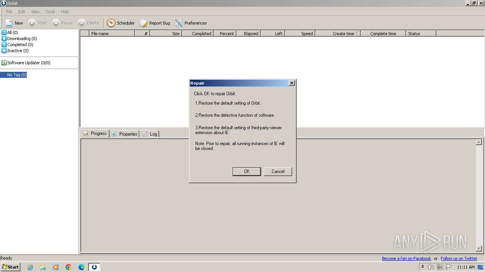The image size is (485, 272).
Task: Click OK in the Repair dialog
Action: (247, 172)
